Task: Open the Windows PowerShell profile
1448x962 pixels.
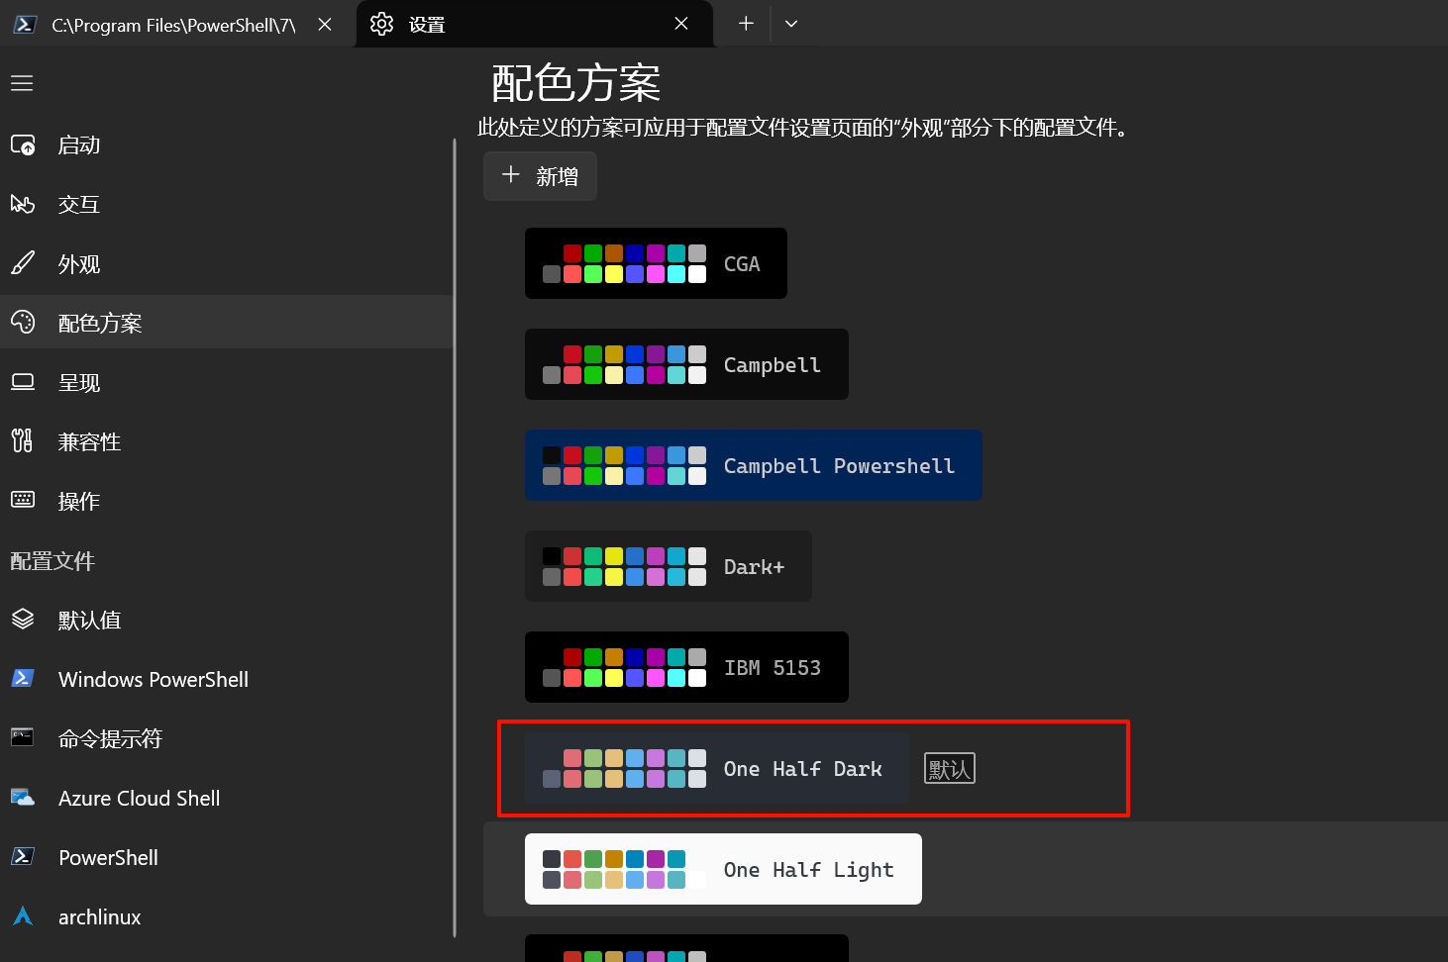Action: (x=226, y=679)
